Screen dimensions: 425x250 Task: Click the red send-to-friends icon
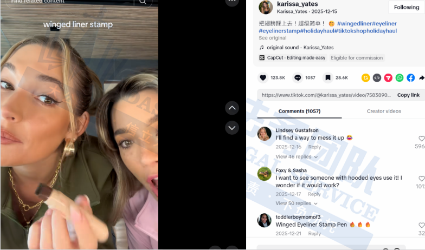[388, 78]
